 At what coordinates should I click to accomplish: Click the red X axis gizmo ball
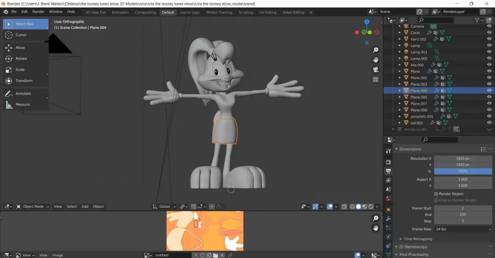[x=377, y=32]
